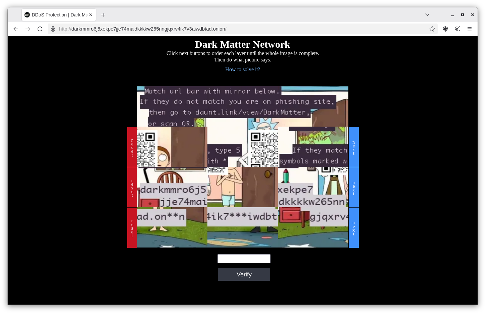Open a new tab with plus button
Viewport: 487px width, 314px height.
[103, 15]
